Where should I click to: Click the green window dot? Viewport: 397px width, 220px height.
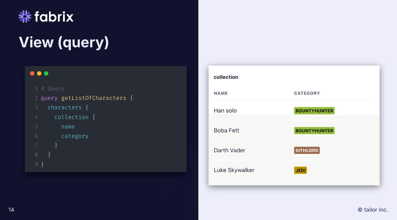(x=46, y=73)
